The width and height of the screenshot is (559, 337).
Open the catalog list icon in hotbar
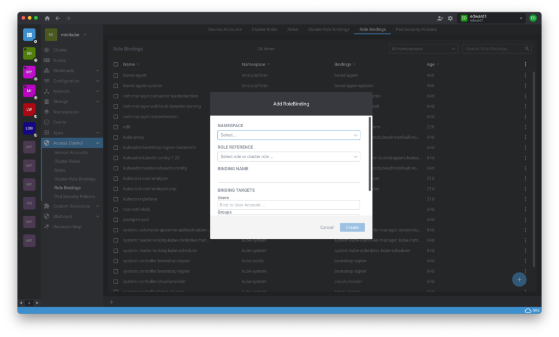point(29,34)
